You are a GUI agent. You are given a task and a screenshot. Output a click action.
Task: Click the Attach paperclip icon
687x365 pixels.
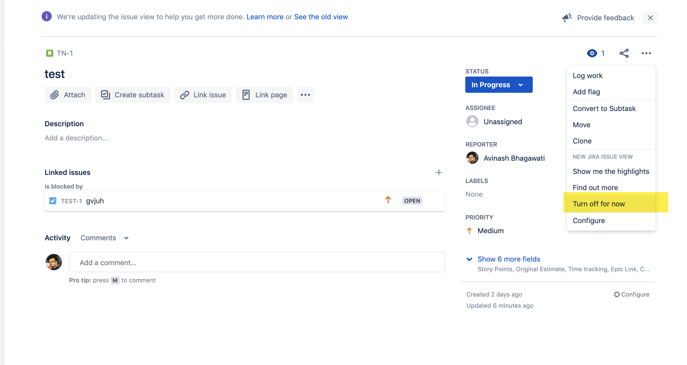[55, 95]
